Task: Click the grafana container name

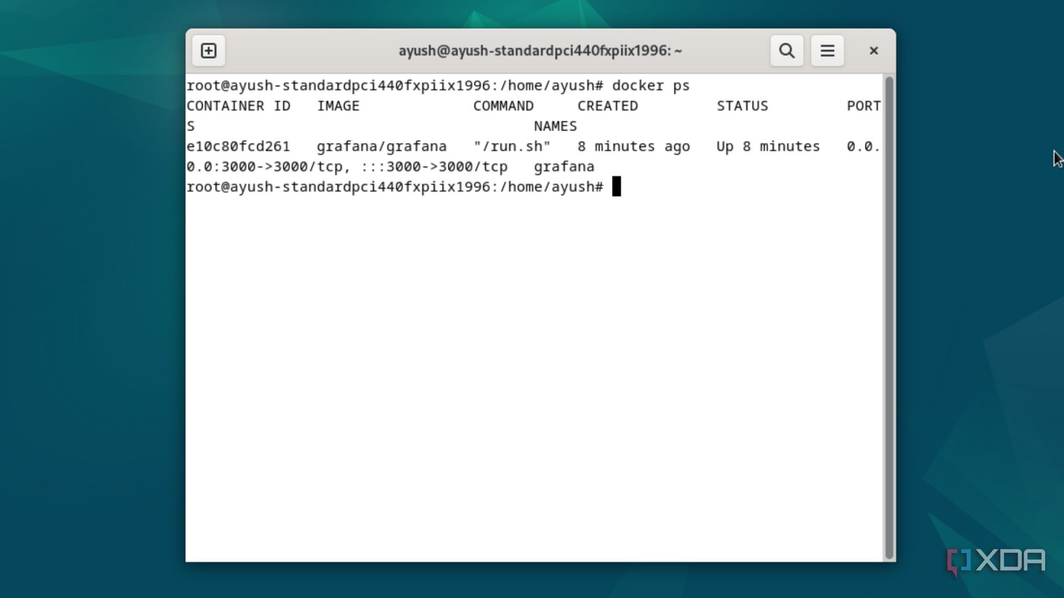Action: click(x=564, y=166)
